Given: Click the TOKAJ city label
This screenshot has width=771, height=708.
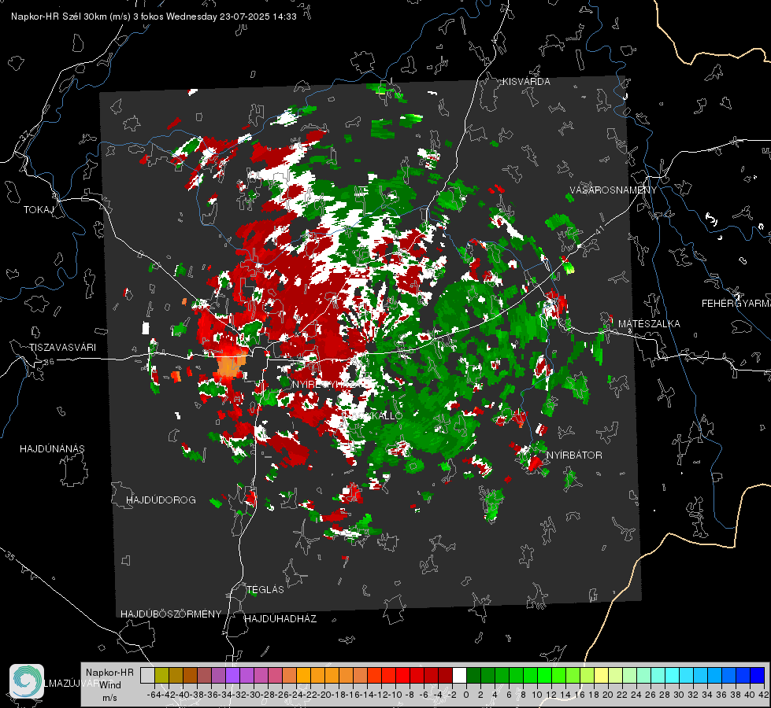Looking at the screenshot, I should (x=39, y=210).
